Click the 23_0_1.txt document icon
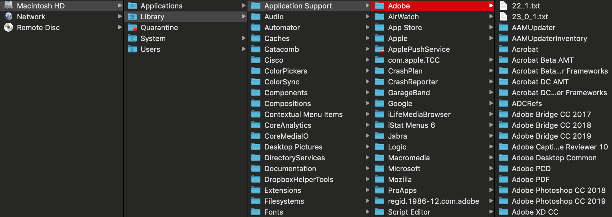The image size is (612, 217). click(x=503, y=16)
